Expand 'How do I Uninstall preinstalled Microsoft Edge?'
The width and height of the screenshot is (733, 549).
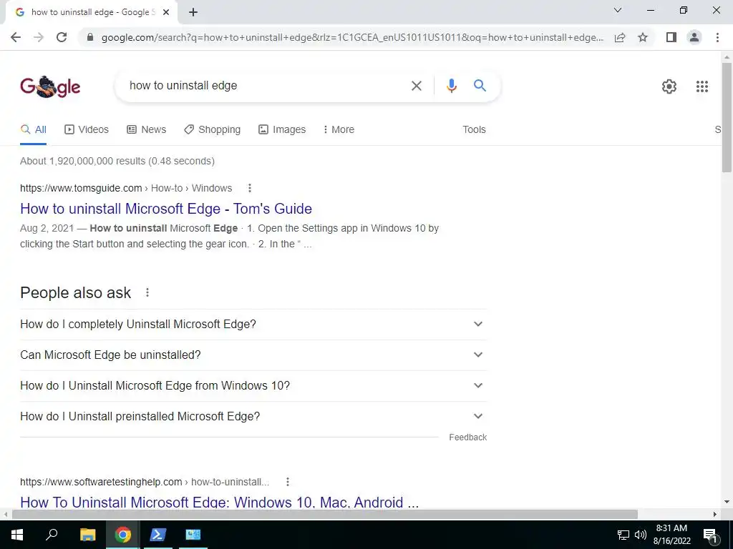point(253,417)
